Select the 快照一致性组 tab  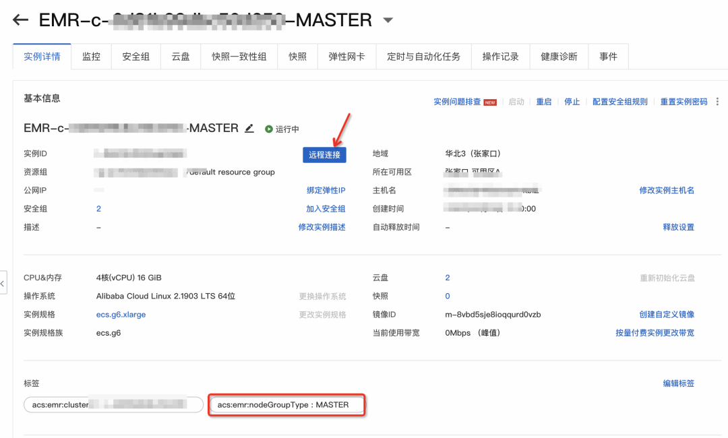(239, 57)
